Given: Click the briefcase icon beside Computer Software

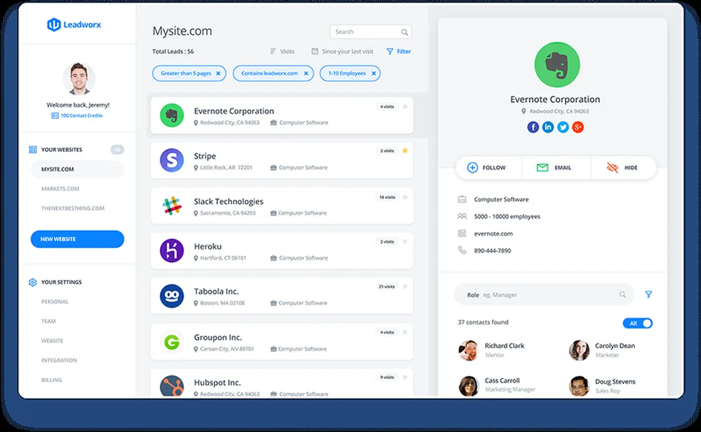Looking at the screenshot, I should point(462,200).
